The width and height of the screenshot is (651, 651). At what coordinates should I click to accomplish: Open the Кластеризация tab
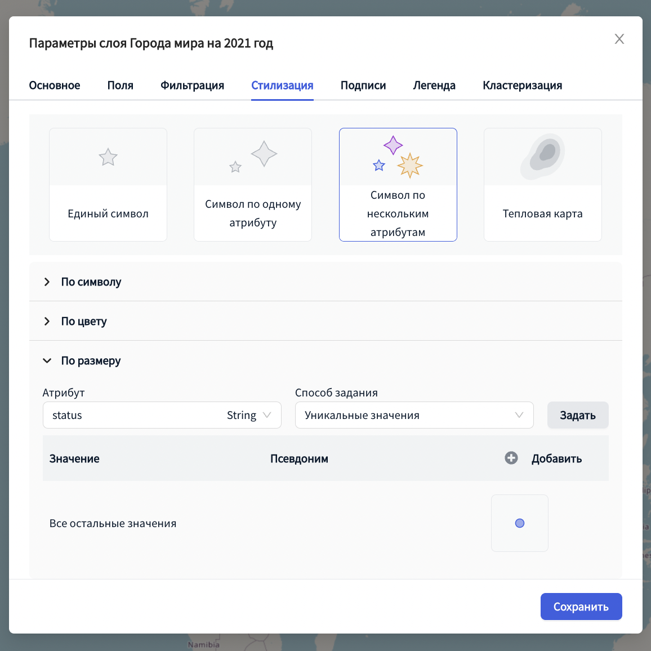(522, 86)
